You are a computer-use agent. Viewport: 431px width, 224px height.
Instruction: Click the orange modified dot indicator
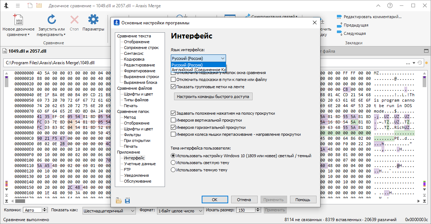tap(427, 63)
